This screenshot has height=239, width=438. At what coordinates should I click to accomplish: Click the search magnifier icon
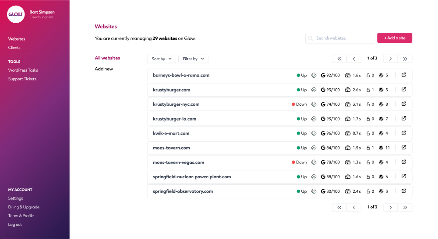311,38
